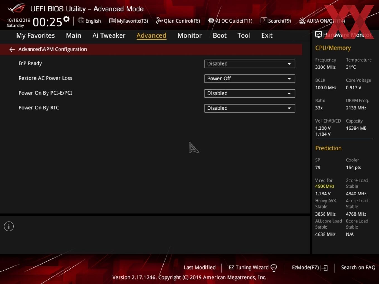Click the Advanced\APM Configuration breadcrumb text
The height and width of the screenshot is (284, 379).
click(53, 49)
